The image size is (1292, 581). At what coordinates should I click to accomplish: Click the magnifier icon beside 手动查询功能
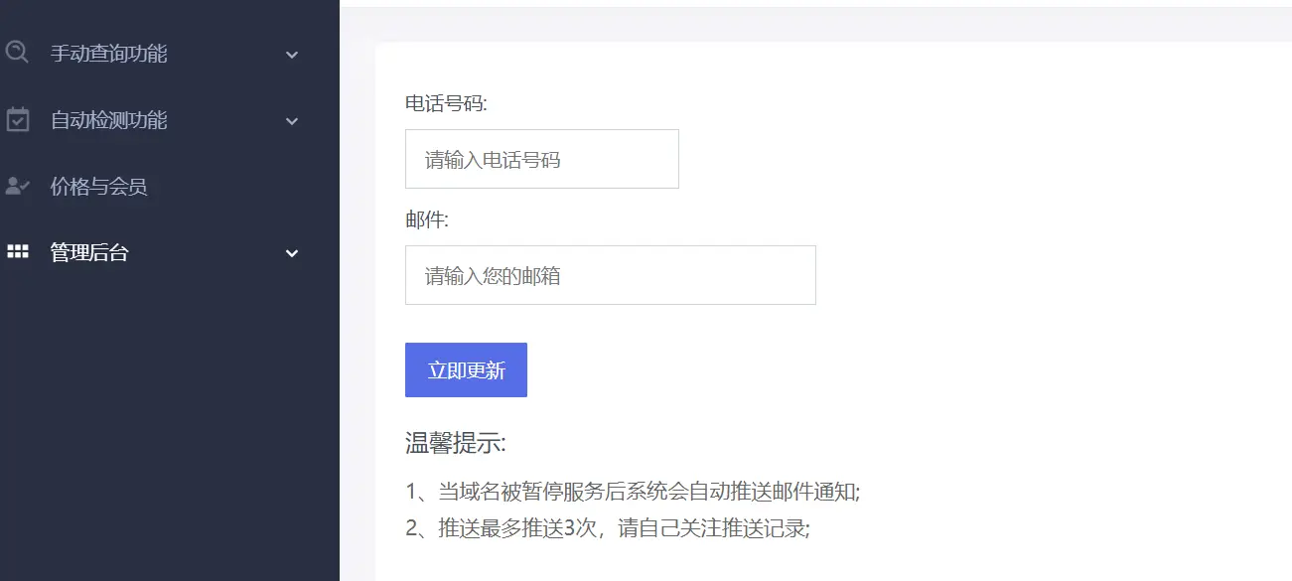[x=16, y=54]
